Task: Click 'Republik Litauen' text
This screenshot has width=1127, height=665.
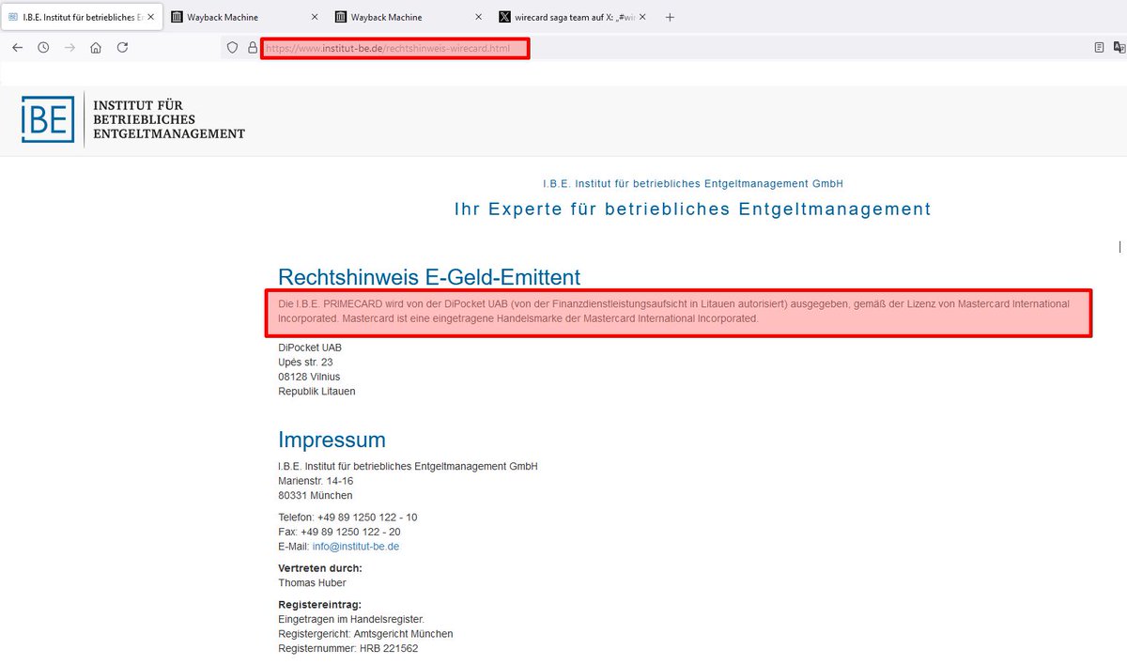Action: tap(316, 391)
